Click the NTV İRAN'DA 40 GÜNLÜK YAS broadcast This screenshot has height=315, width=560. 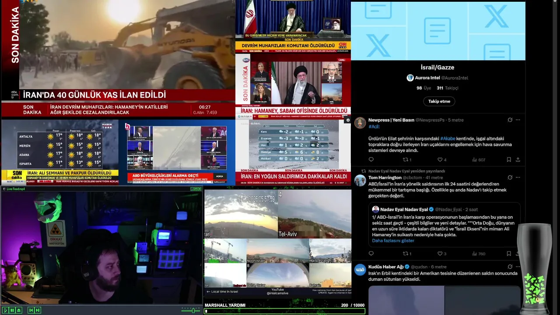tap(118, 59)
